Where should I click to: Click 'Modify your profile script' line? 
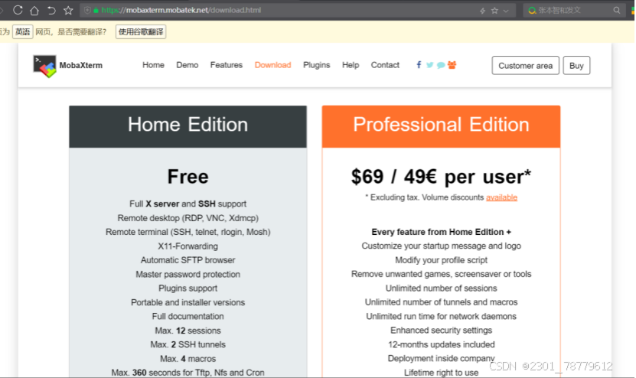tap(441, 260)
